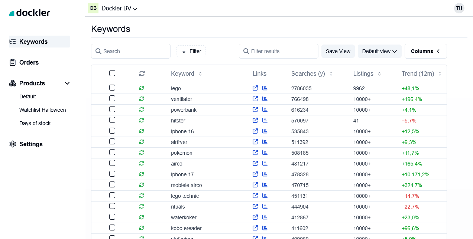The height and width of the screenshot is (239, 473).
Task: Select the powerbank row checkbox
Action: coord(112,109)
